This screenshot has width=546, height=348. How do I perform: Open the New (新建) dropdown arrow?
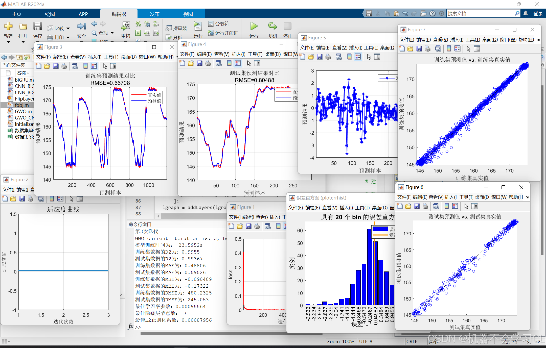click(x=8, y=42)
